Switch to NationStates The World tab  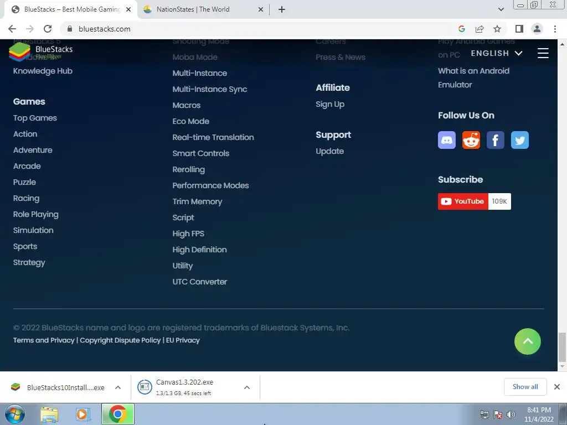pyautogui.click(x=203, y=9)
